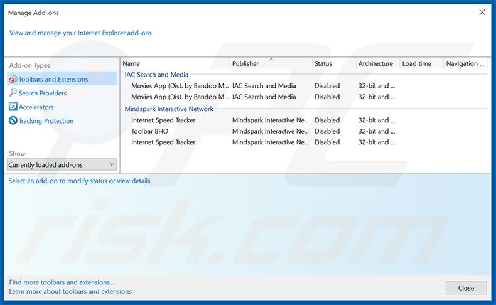Image resolution: width=496 pixels, height=305 pixels.
Task: Open the Currently loaded add-ons dropdown
Action: click(x=62, y=164)
